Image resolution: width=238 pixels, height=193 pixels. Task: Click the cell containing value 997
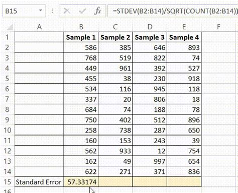tap(150, 161)
